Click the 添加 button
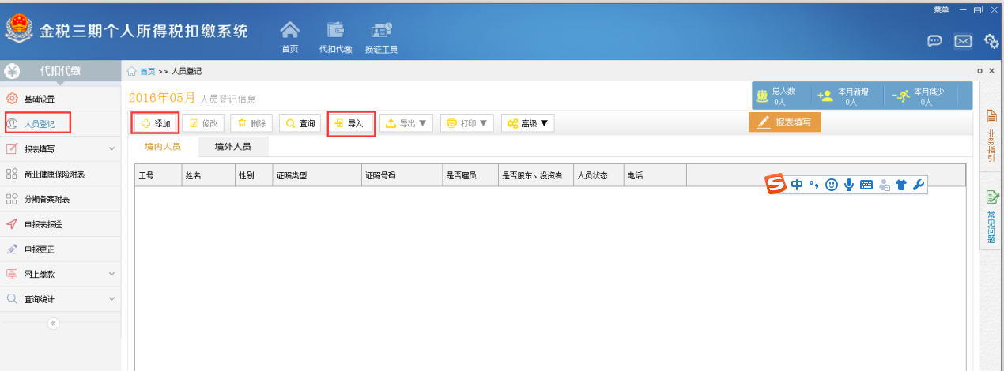This screenshot has height=371, width=1004. click(156, 123)
